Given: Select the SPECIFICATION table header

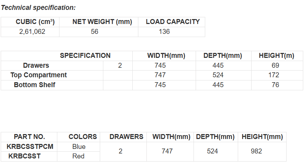Looking at the screenshot, I should [85, 56].
